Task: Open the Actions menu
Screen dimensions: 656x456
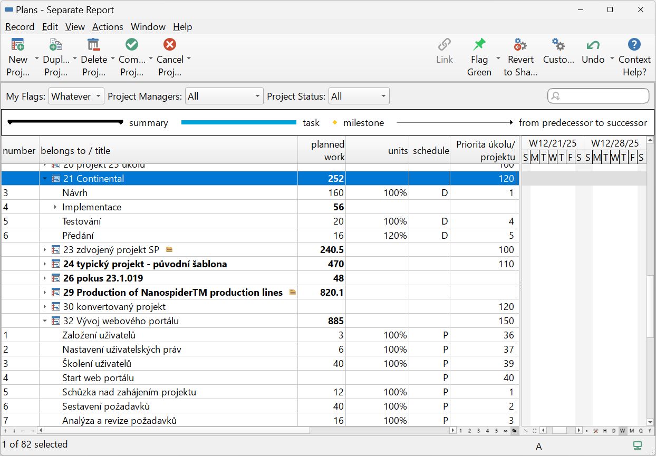Action: 108,27
